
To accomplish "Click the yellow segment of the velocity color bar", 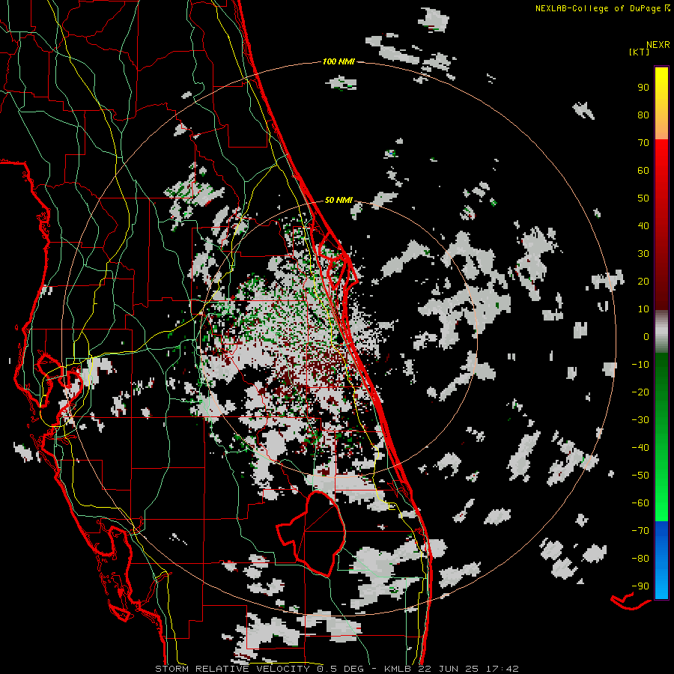I will coord(661,103).
